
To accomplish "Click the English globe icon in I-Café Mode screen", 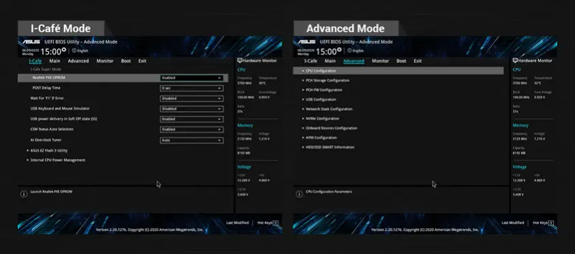I will [x=74, y=50].
